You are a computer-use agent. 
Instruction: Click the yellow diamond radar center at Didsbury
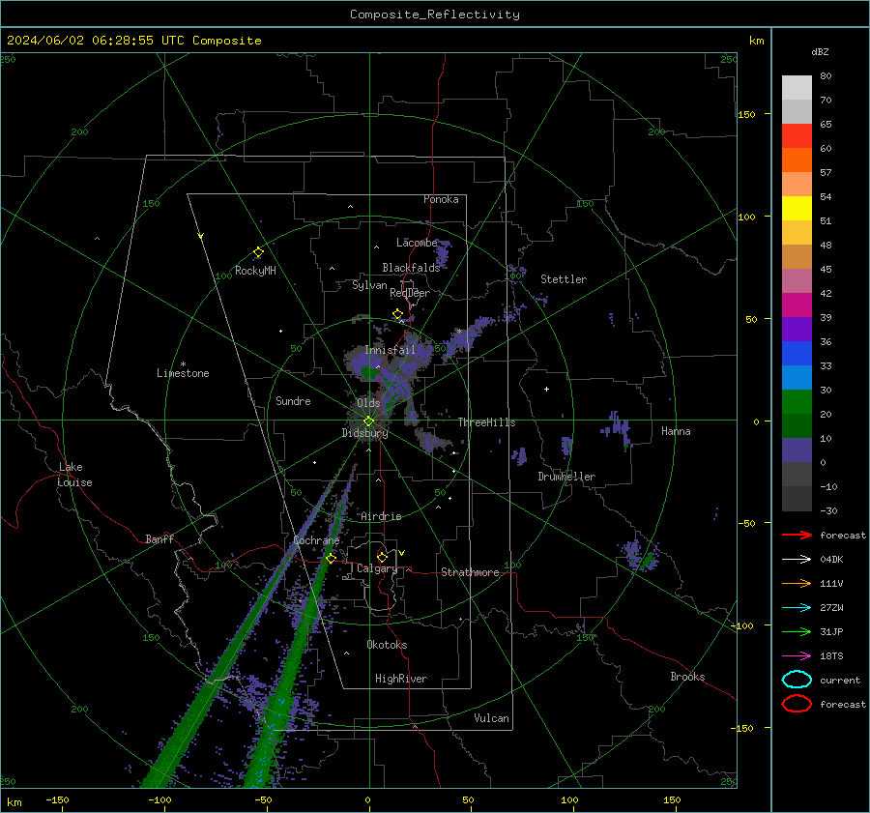[368, 421]
